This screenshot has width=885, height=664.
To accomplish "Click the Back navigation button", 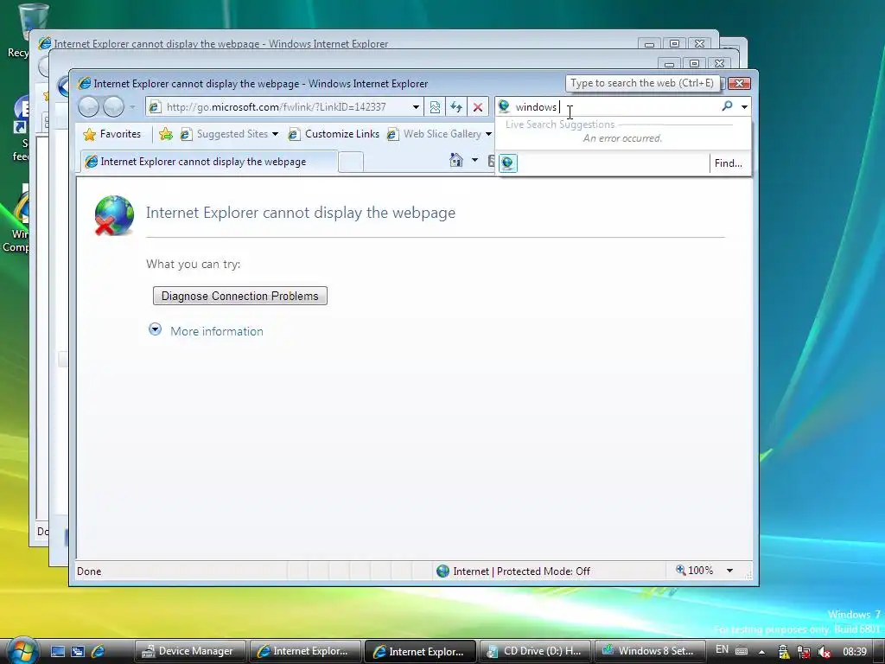I will [x=89, y=106].
